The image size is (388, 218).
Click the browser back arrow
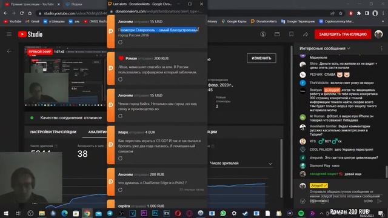point(5,13)
